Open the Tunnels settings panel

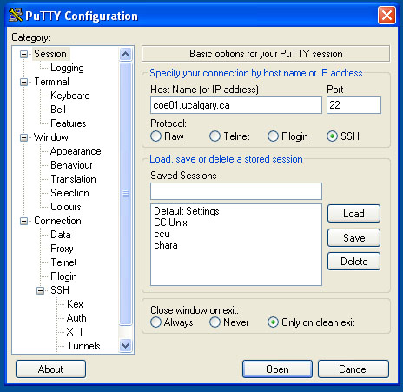(83, 346)
